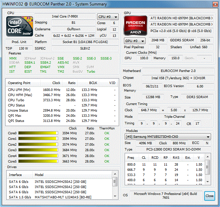Click the Core3 usage bar
This screenshot has height=207, width=220.
pyautogui.click(x=38, y=150)
